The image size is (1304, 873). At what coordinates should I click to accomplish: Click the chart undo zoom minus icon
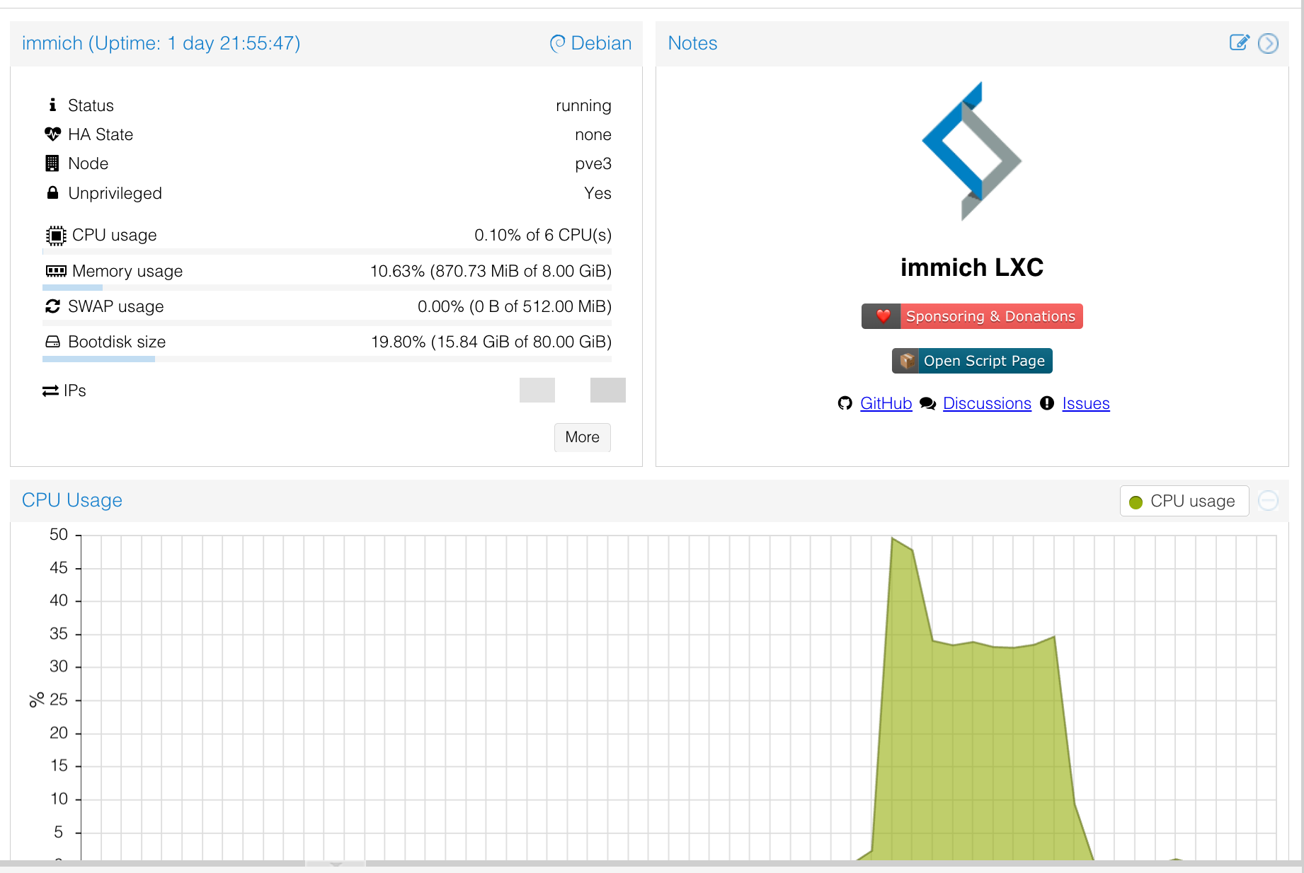click(x=1268, y=501)
